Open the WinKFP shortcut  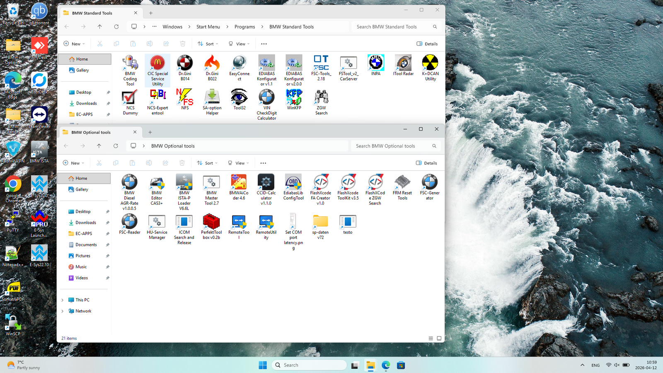[x=294, y=97]
